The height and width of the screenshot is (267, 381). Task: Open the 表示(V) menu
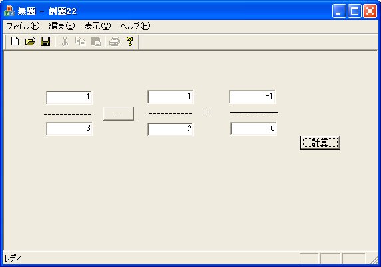(x=97, y=26)
